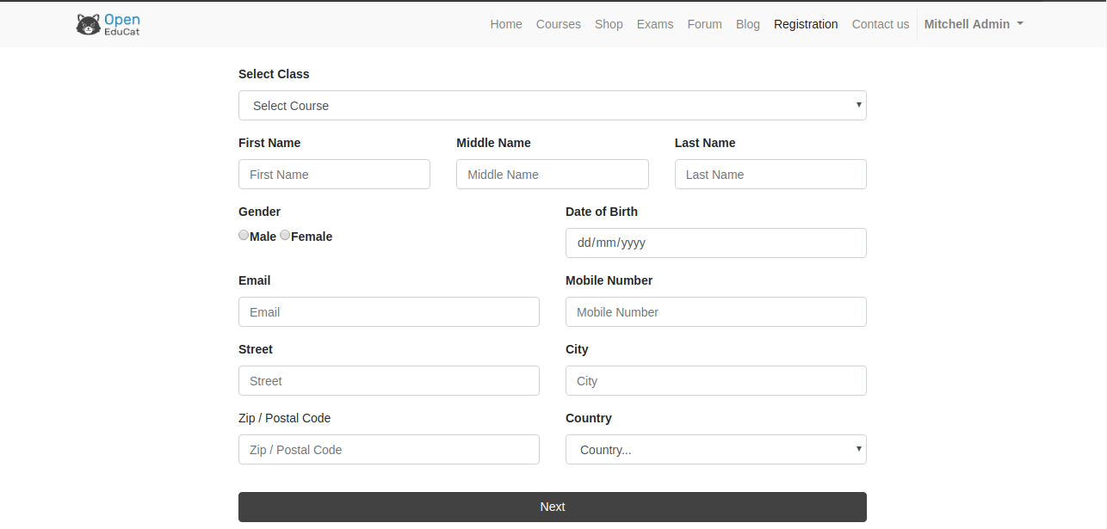1107x529 pixels.
Task: Open the Mitchell Admin user menu
Action: [973, 24]
